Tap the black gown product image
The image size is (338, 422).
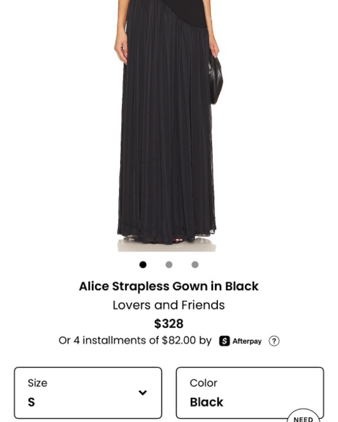click(167, 121)
